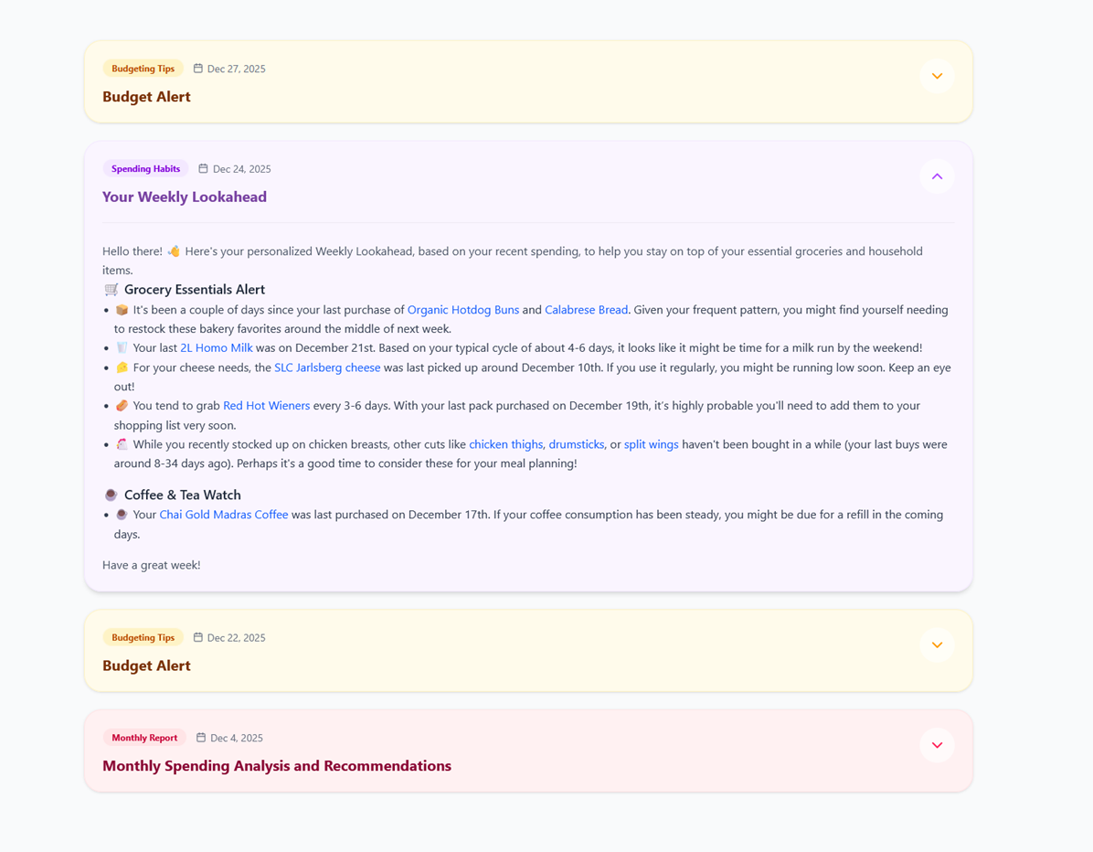
Task: Click the drumsticks link
Action: [577, 445]
